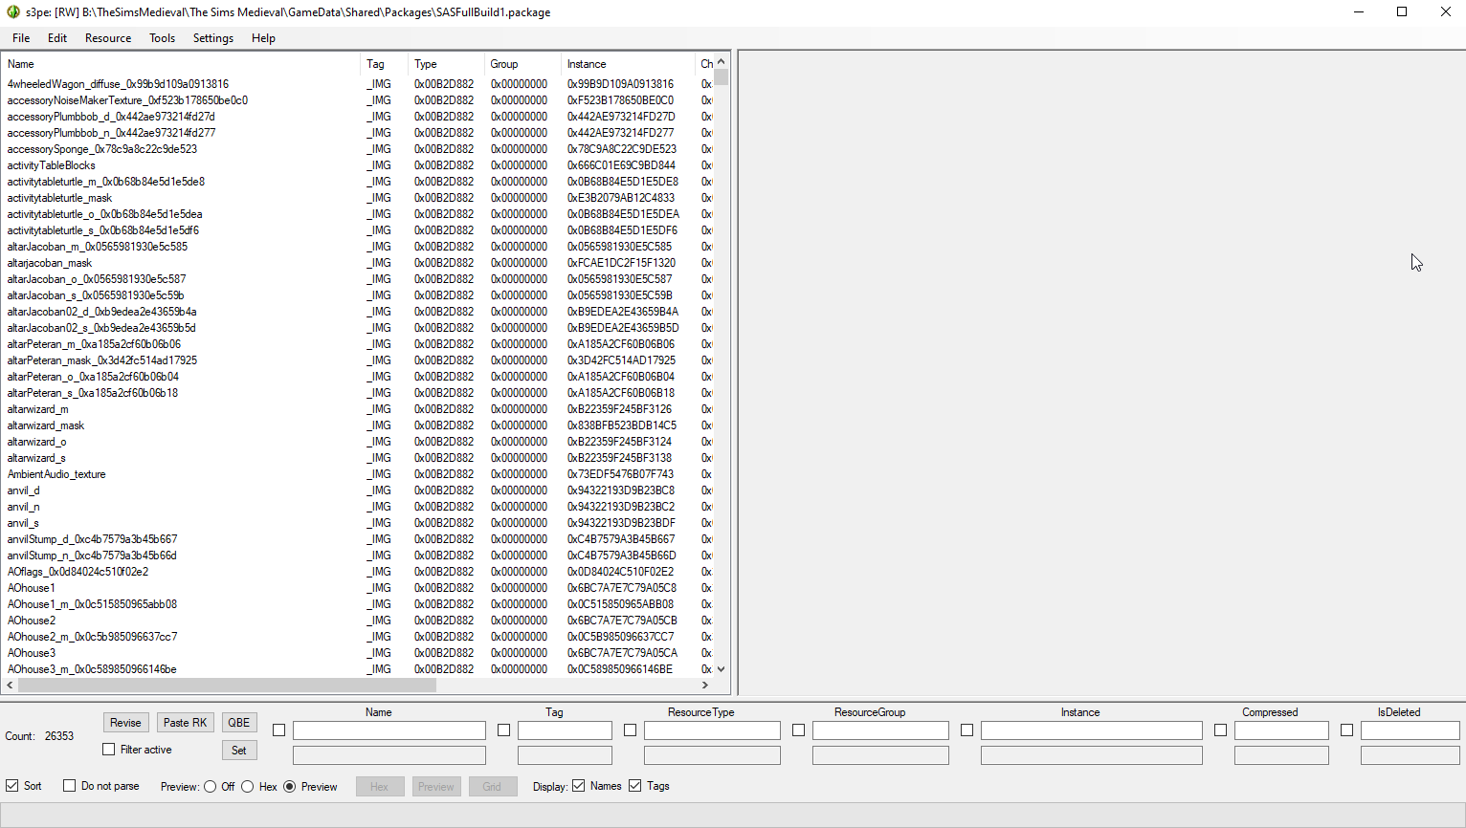Open the Tools menu

tap(162, 38)
